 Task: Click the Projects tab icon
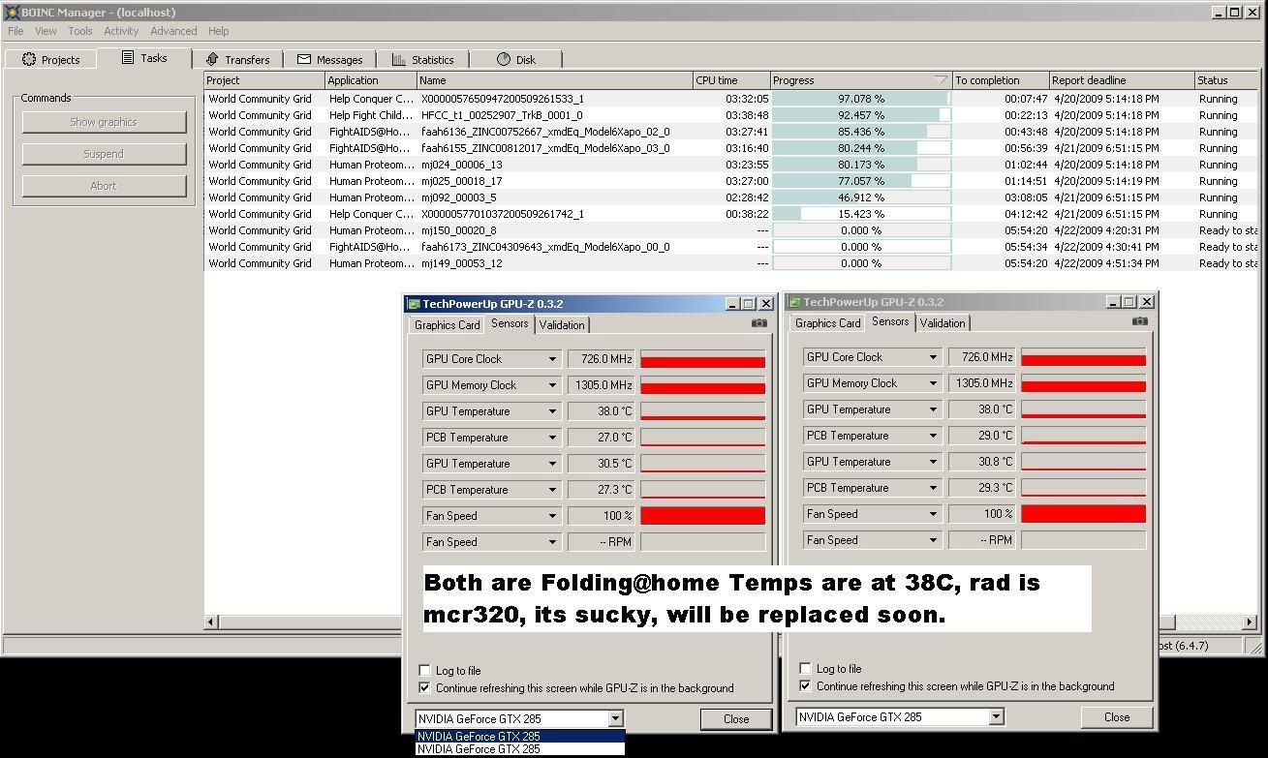tap(29, 59)
